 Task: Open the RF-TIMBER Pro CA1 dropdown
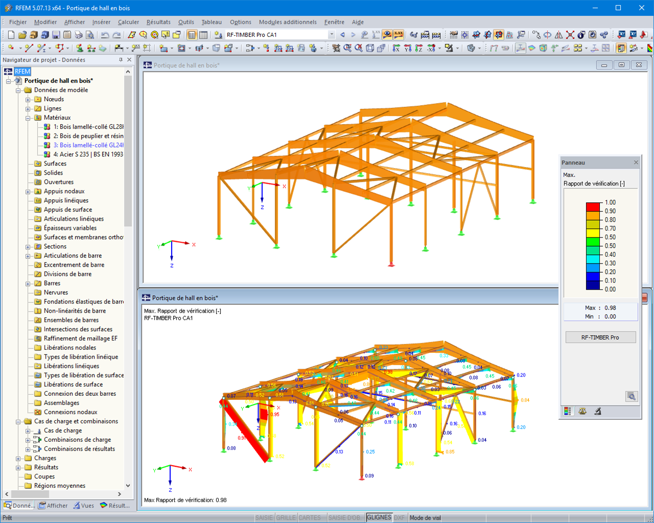pos(332,35)
